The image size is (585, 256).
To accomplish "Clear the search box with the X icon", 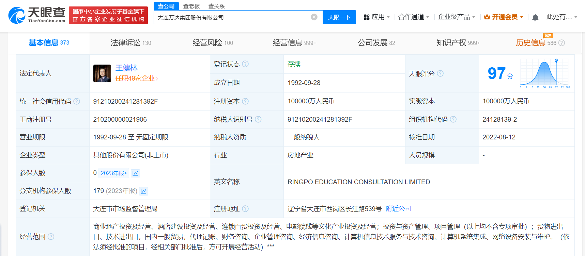I will pyautogui.click(x=314, y=17).
